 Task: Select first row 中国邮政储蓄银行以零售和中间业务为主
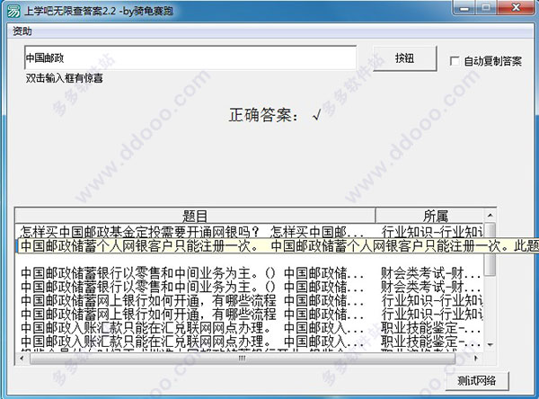(249, 273)
